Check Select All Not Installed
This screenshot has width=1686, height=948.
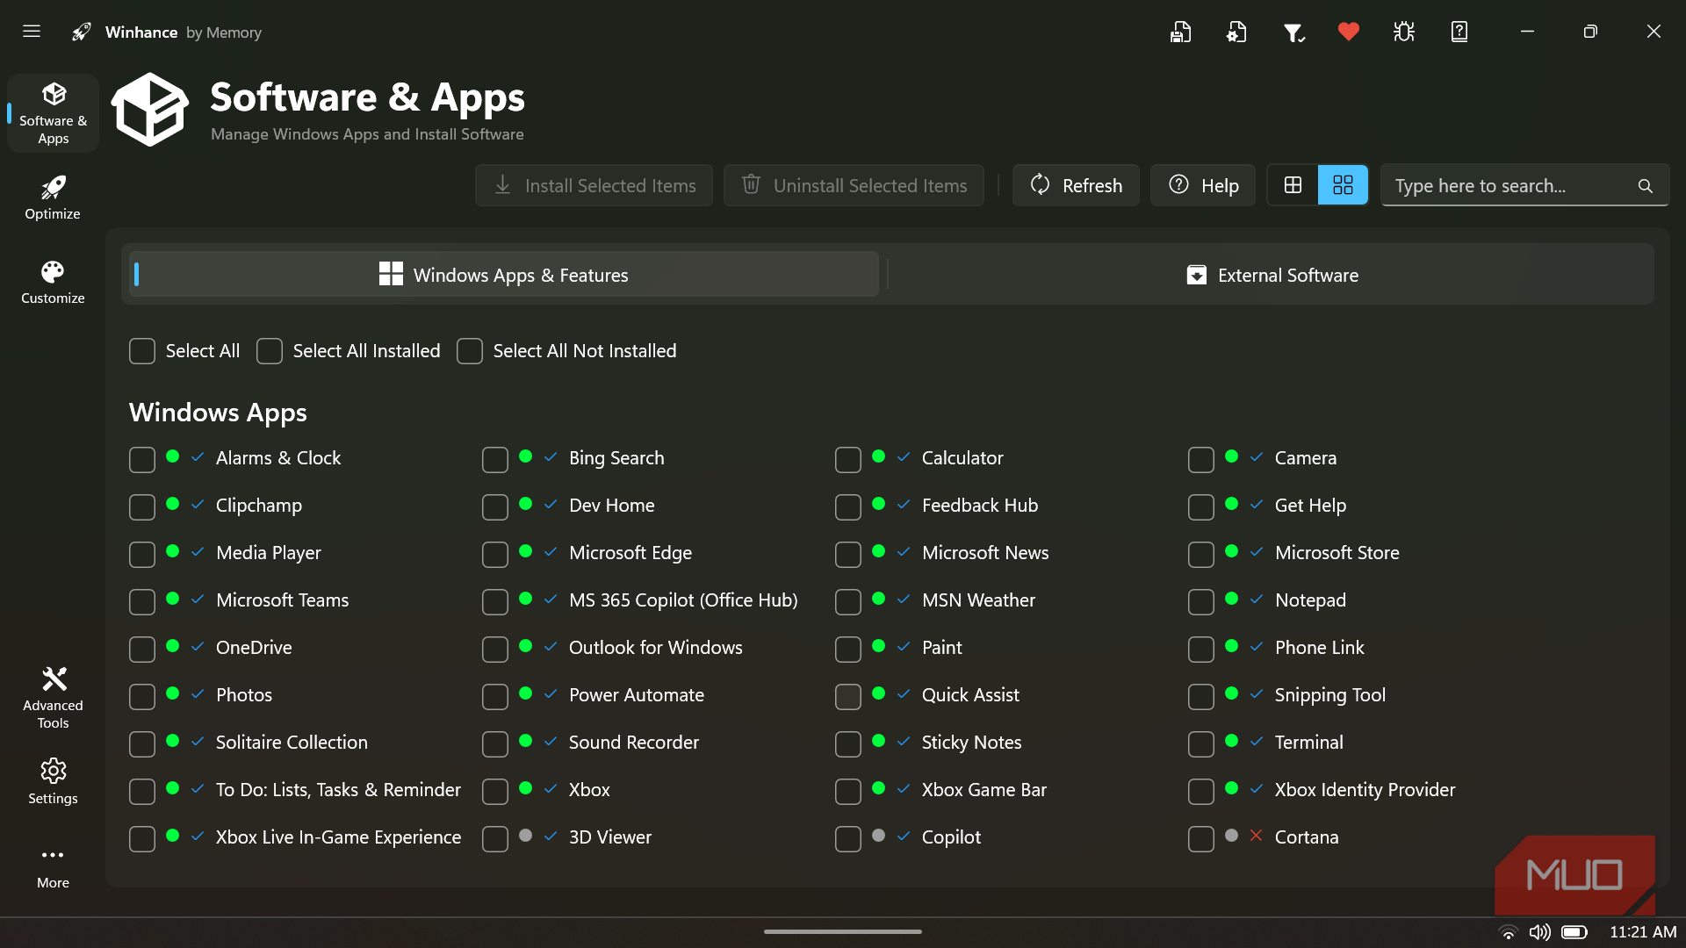pos(470,351)
